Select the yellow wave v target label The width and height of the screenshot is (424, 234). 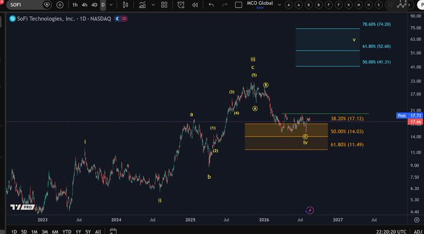(354, 40)
